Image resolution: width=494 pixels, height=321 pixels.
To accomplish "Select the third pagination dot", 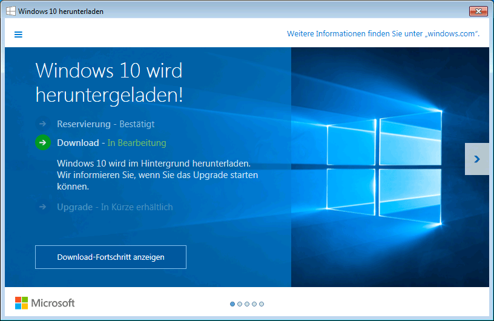I will coord(247,304).
